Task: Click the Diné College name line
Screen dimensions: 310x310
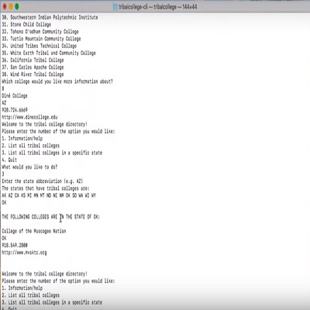Action: (x=15, y=95)
